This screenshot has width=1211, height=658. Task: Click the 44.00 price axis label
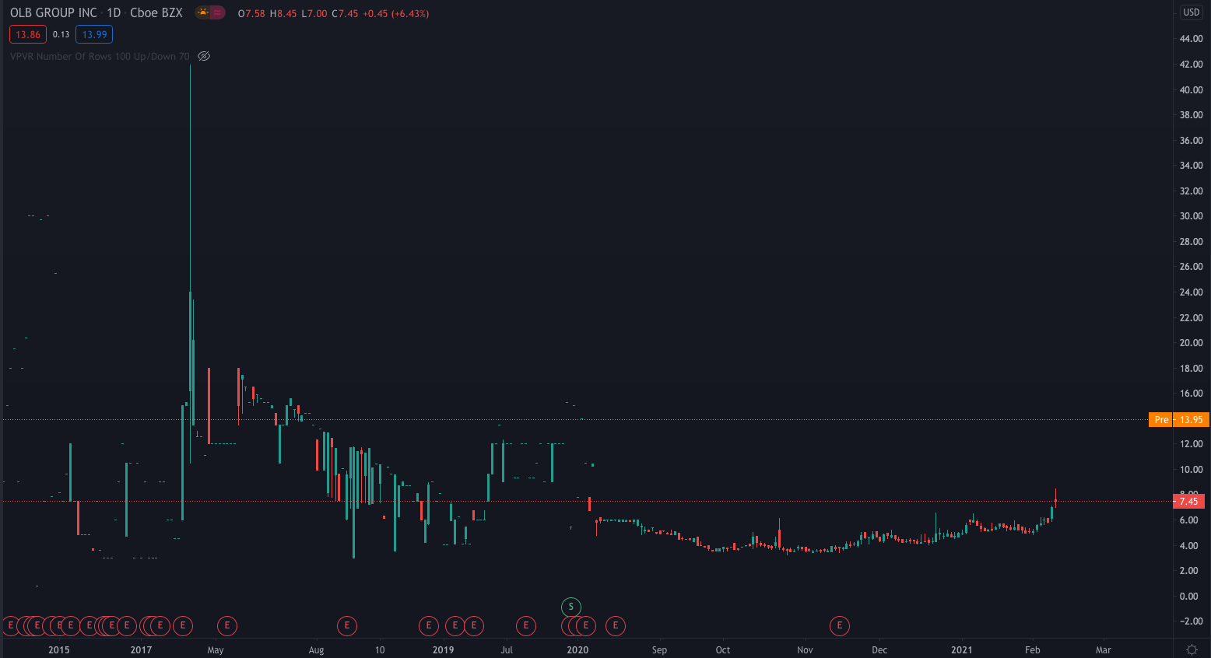click(x=1191, y=39)
